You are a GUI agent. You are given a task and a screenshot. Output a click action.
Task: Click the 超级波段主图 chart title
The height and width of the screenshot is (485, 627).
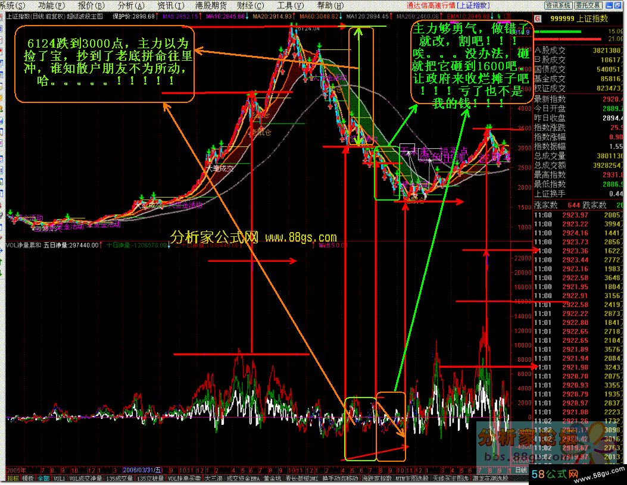85,17
